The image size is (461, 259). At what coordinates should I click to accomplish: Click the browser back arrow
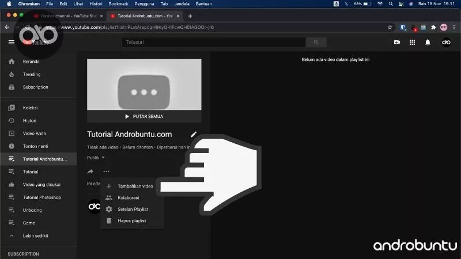point(7,27)
